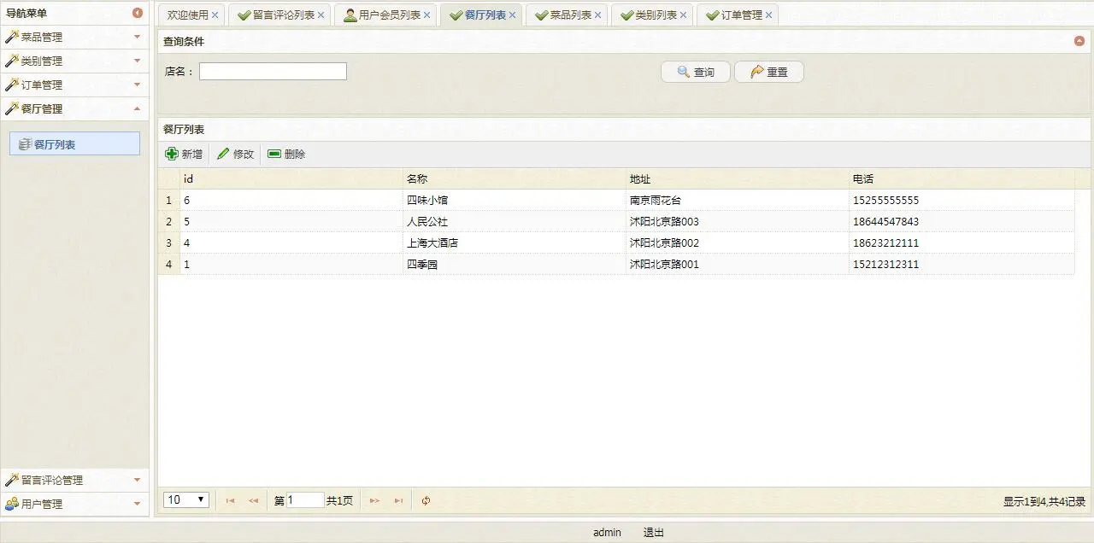Screen dimensions: 1094x543
Task: Click the 删除 delete button
Action: [286, 155]
